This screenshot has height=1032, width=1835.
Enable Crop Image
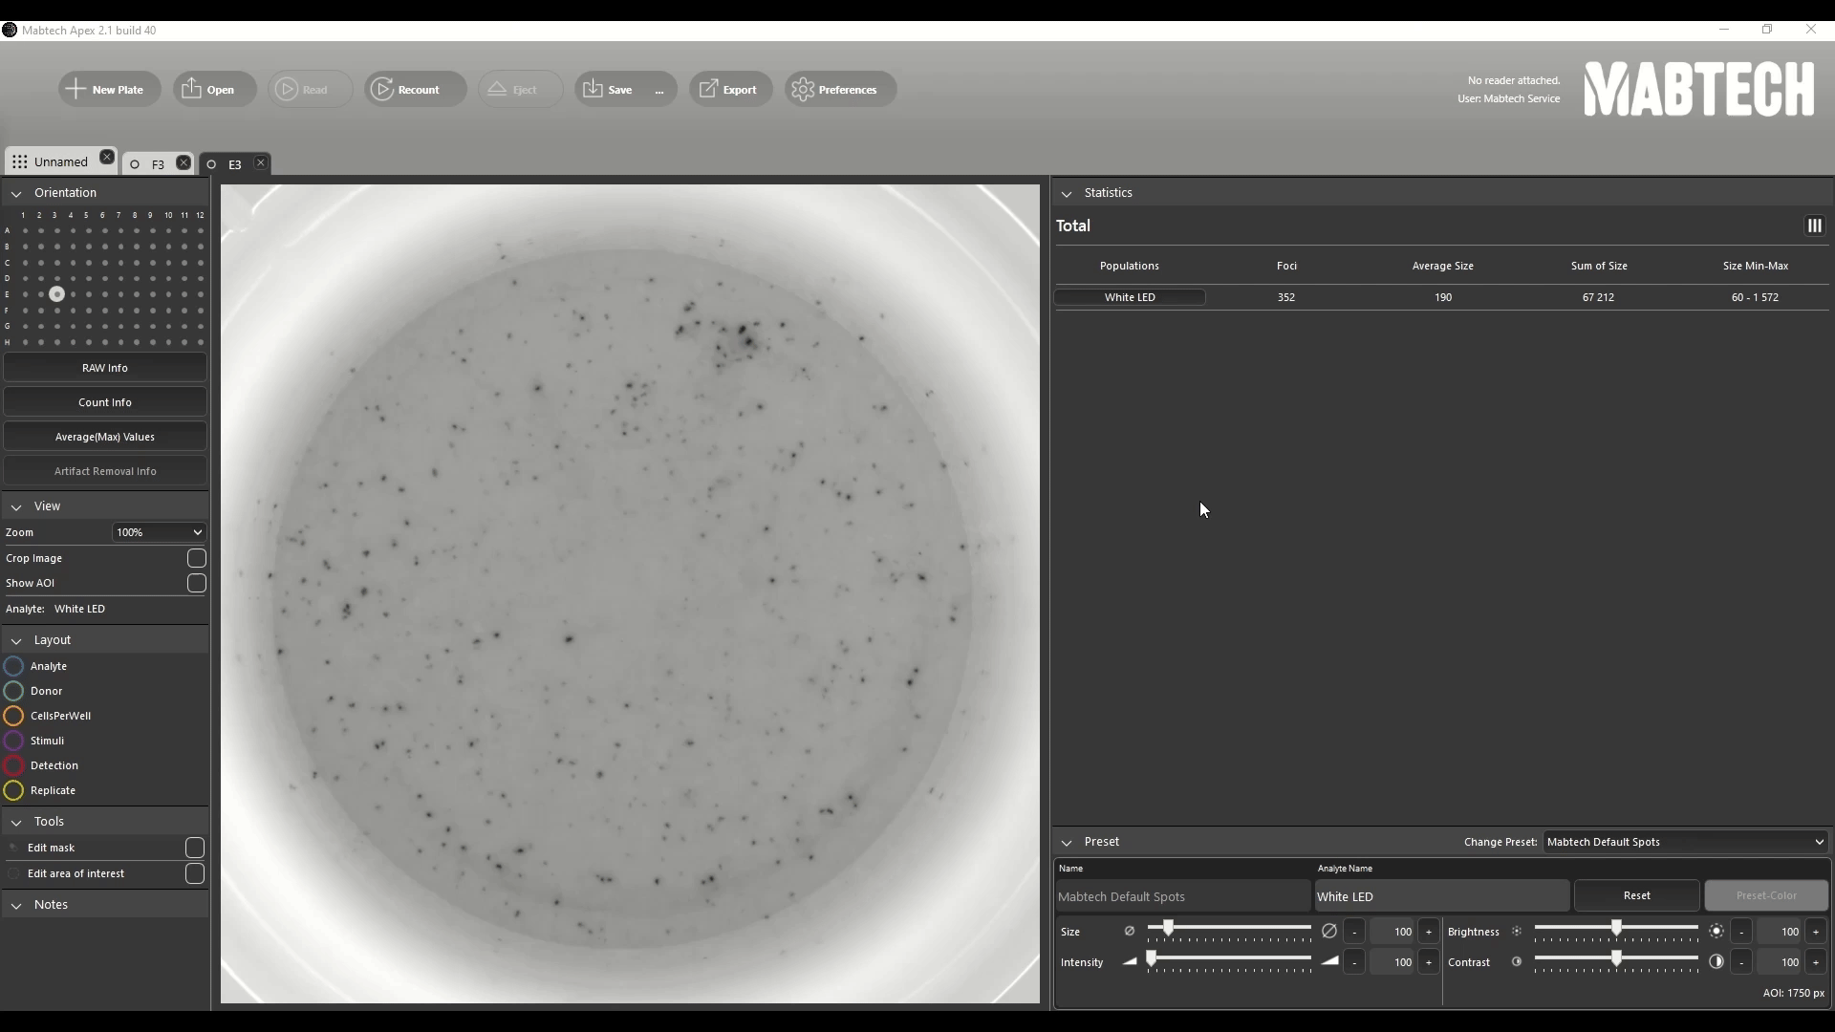click(196, 558)
